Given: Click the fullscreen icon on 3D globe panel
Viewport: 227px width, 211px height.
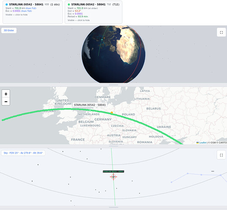Looking at the screenshot, I should 222,32.
